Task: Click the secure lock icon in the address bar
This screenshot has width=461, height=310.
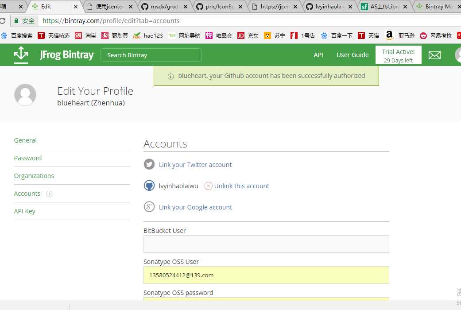Action: [16, 20]
